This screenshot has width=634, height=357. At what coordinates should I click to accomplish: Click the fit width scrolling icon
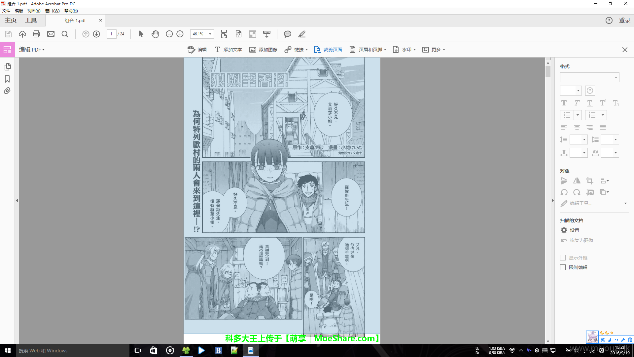click(224, 34)
